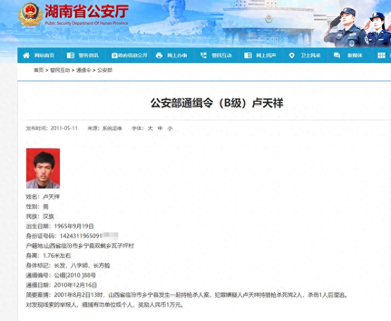Screen dimensions: 391x321
Task: Click the news icon beside 警务资讯
Action: tap(70, 55)
